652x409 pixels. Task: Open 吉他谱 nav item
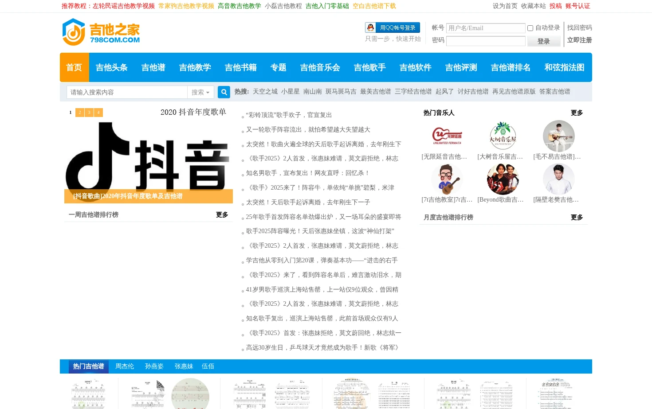[x=153, y=67]
